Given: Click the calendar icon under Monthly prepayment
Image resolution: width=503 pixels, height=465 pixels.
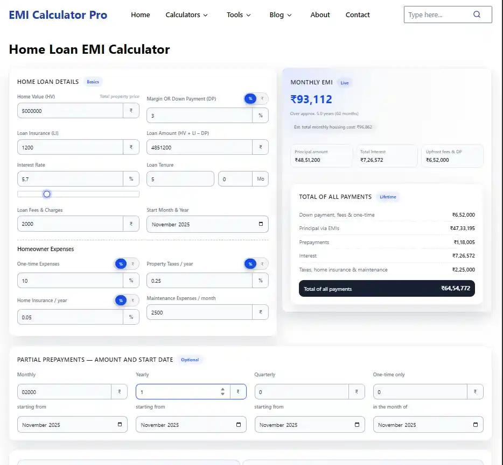Looking at the screenshot, I should (x=121, y=424).
